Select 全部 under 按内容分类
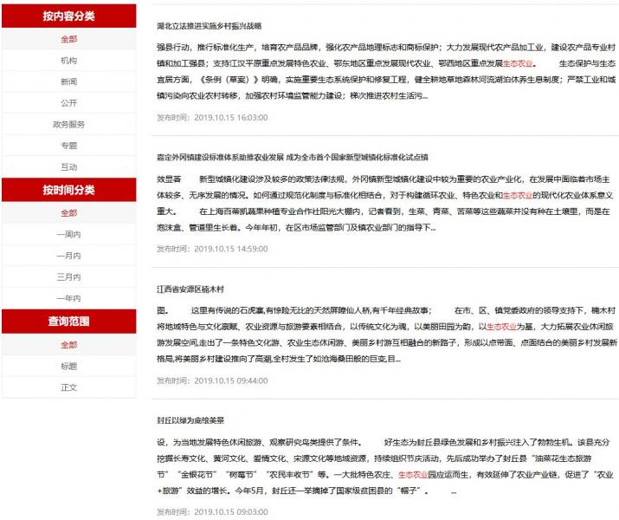Screen dimensions: 619x520 [68, 39]
